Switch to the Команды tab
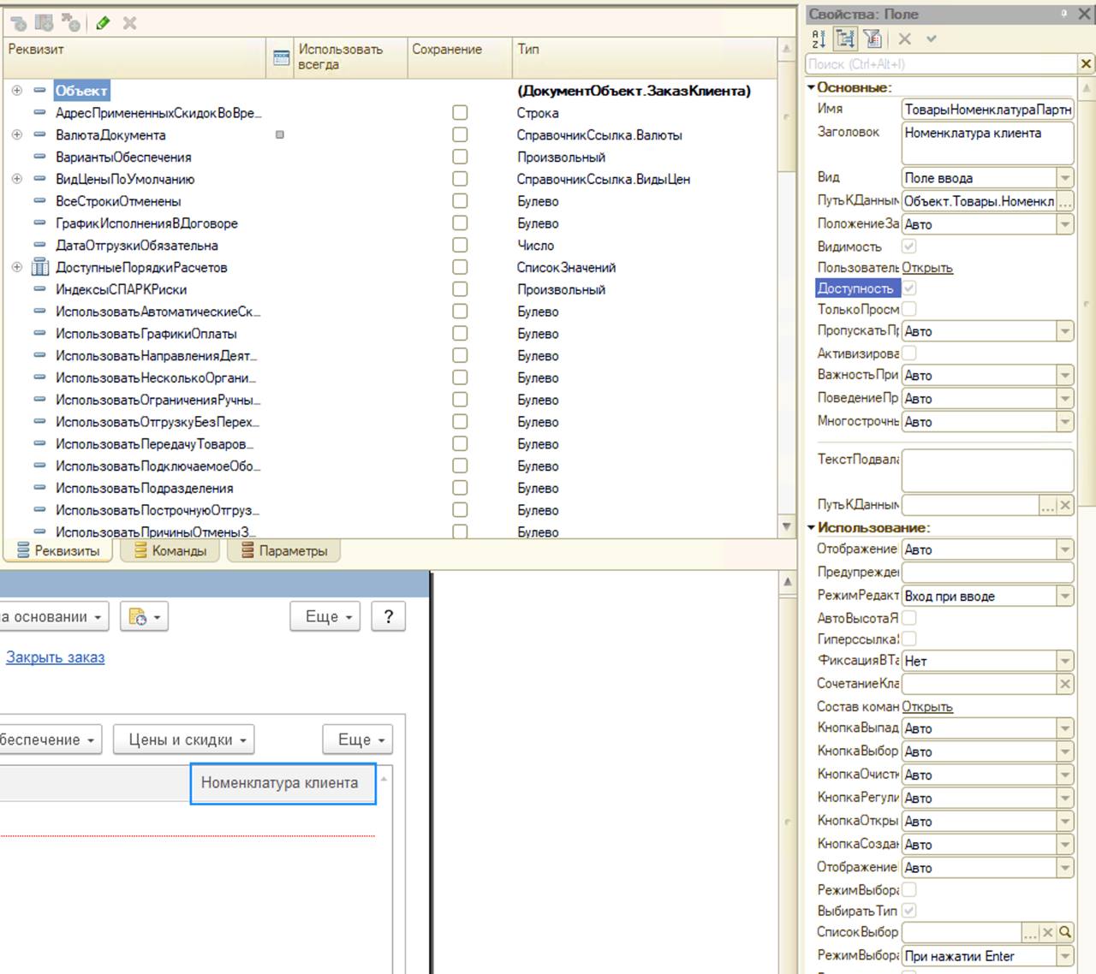 (170, 551)
